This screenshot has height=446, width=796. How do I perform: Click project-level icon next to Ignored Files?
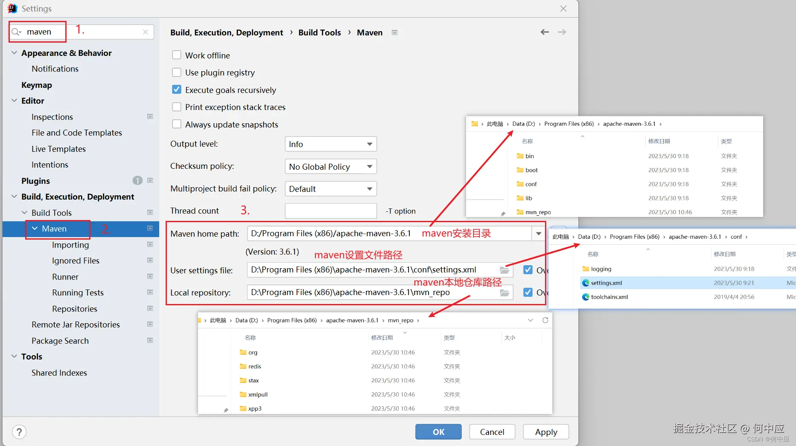pyautogui.click(x=150, y=260)
